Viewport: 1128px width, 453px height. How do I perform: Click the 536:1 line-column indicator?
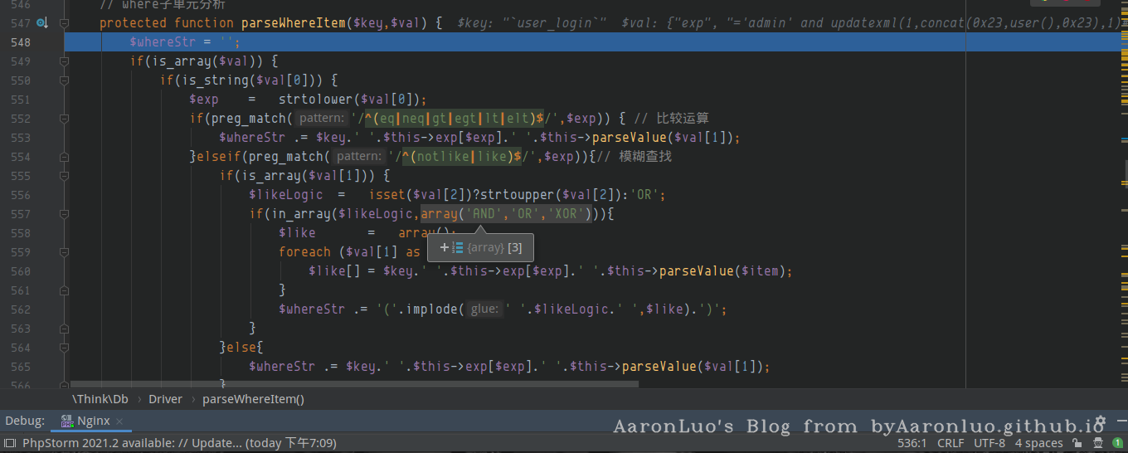911,443
